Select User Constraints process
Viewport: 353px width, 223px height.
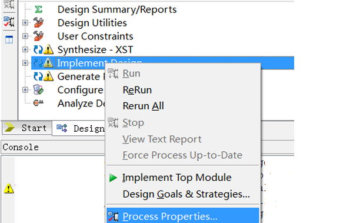pos(95,36)
